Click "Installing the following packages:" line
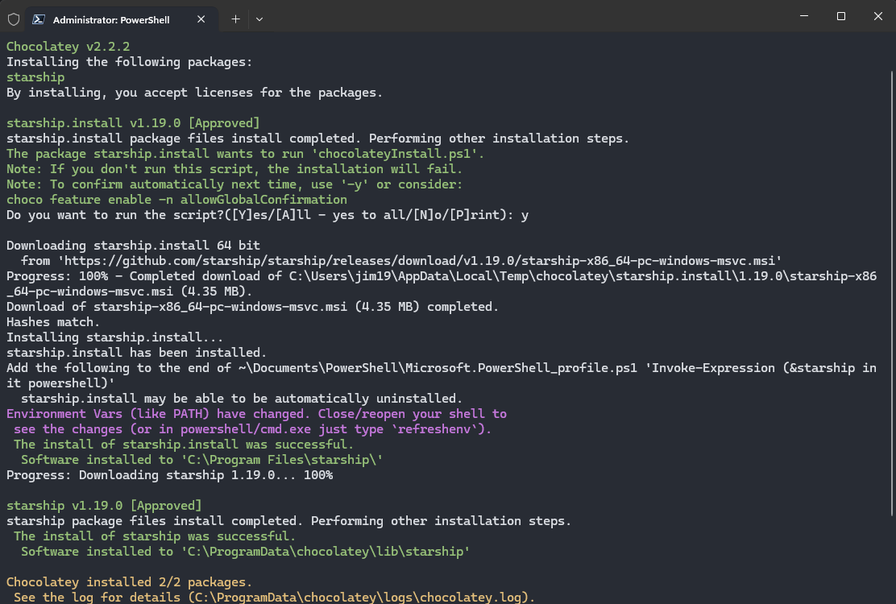This screenshot has height=604, width=896. pyautogui.click(x=129, y=62)
